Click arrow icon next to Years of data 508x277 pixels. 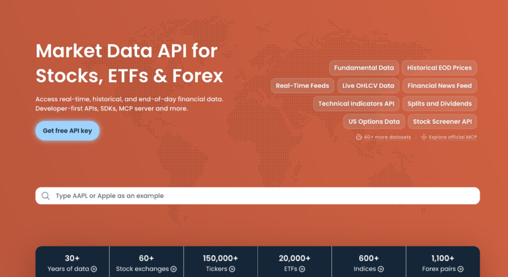pos(94,269)
